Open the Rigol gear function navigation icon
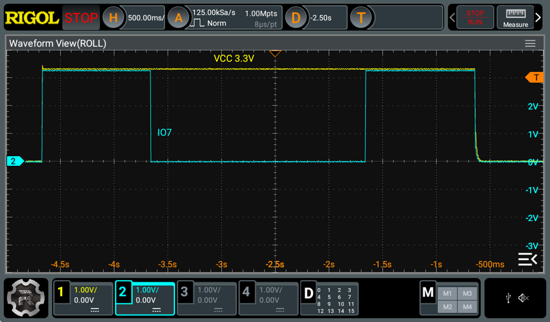Screen dimensions: 550x322 tap(26, 298)
